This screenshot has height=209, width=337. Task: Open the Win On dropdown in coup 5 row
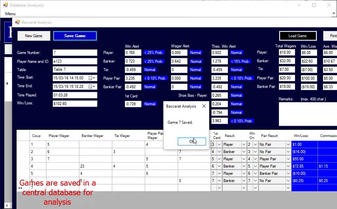[255, 174]
